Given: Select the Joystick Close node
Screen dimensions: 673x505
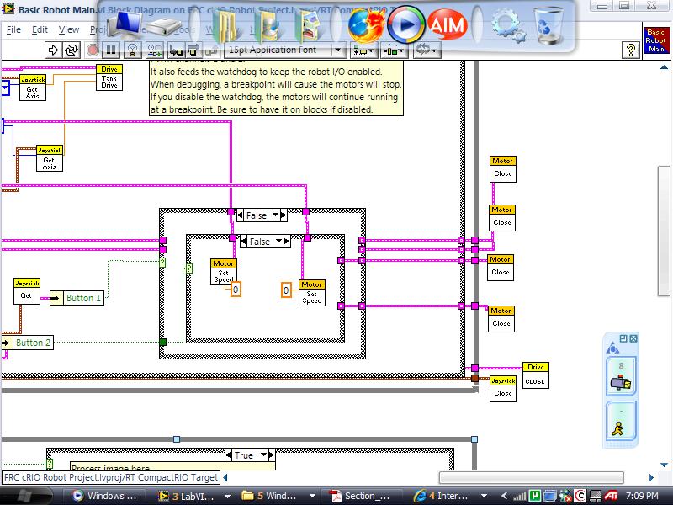Looking at the screenshot, I should (x=502, y=389).
